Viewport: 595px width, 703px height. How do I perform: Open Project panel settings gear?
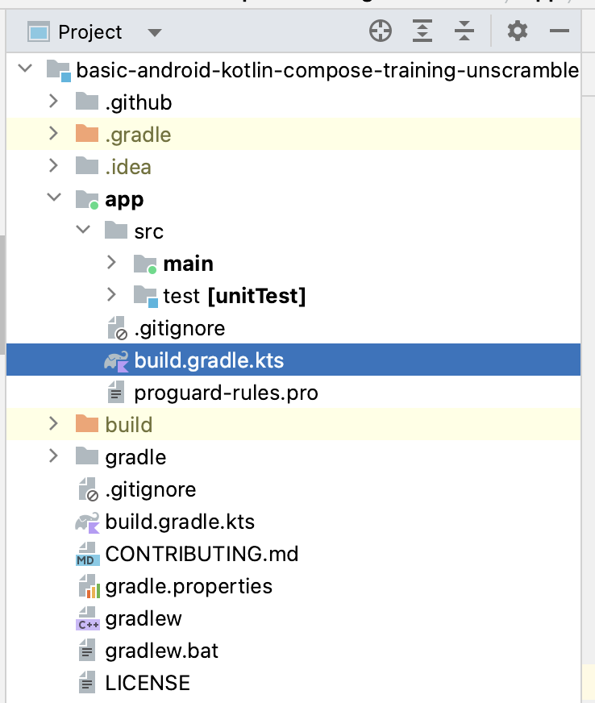(x=517, y=32)
